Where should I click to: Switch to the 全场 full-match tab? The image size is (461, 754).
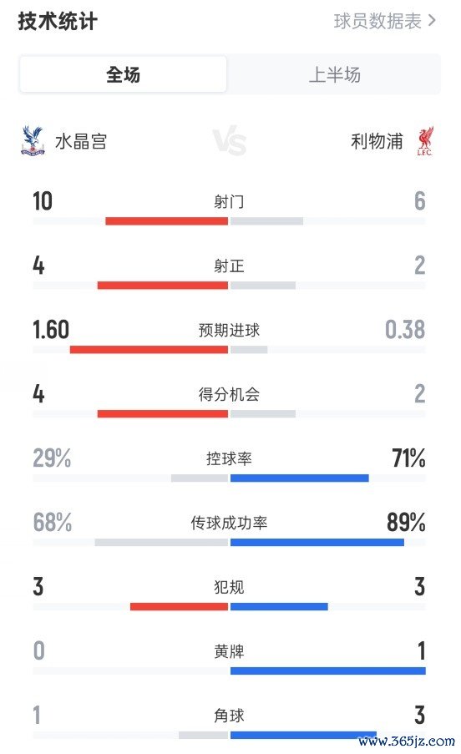[123, 74]
